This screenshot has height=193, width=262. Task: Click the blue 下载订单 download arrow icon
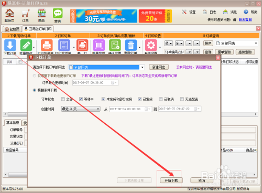[10, 45]
